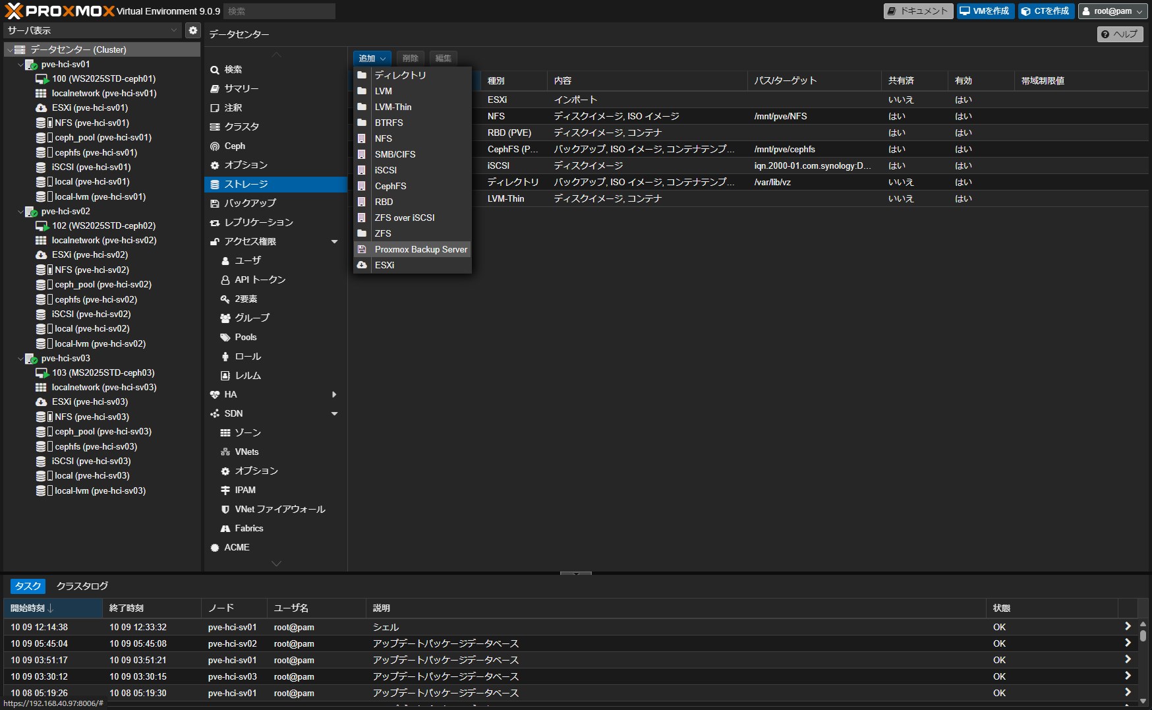Open the HA heartbeat icon entry
Screen dimensions: 1152x710
(x=215, y=395)
